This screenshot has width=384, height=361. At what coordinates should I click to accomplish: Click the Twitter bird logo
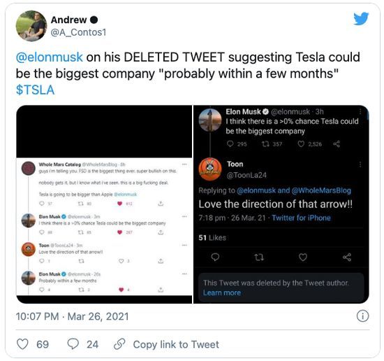[361, 19]
